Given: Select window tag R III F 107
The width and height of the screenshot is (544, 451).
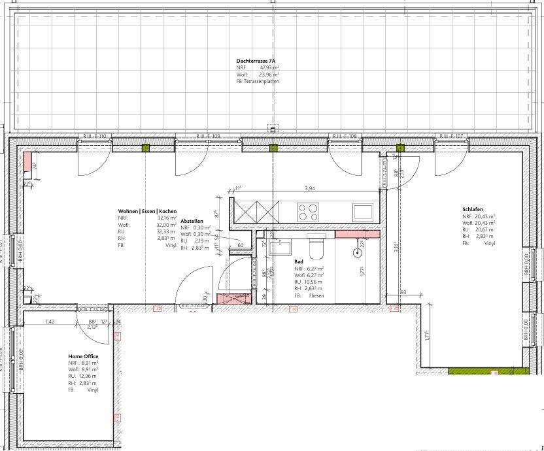Looking at the screenshot, I should 451,137.
